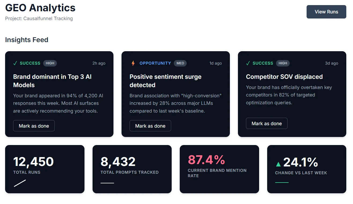353x204 pixels.
Task: Click the HIGH badge on the Competitor SOV card
Action: tap(283, 63)
